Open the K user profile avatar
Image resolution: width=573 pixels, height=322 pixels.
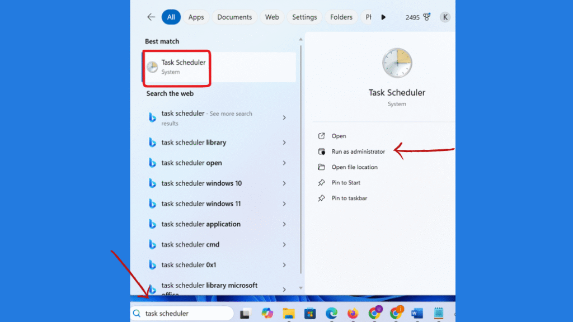[x=445, y=17]
